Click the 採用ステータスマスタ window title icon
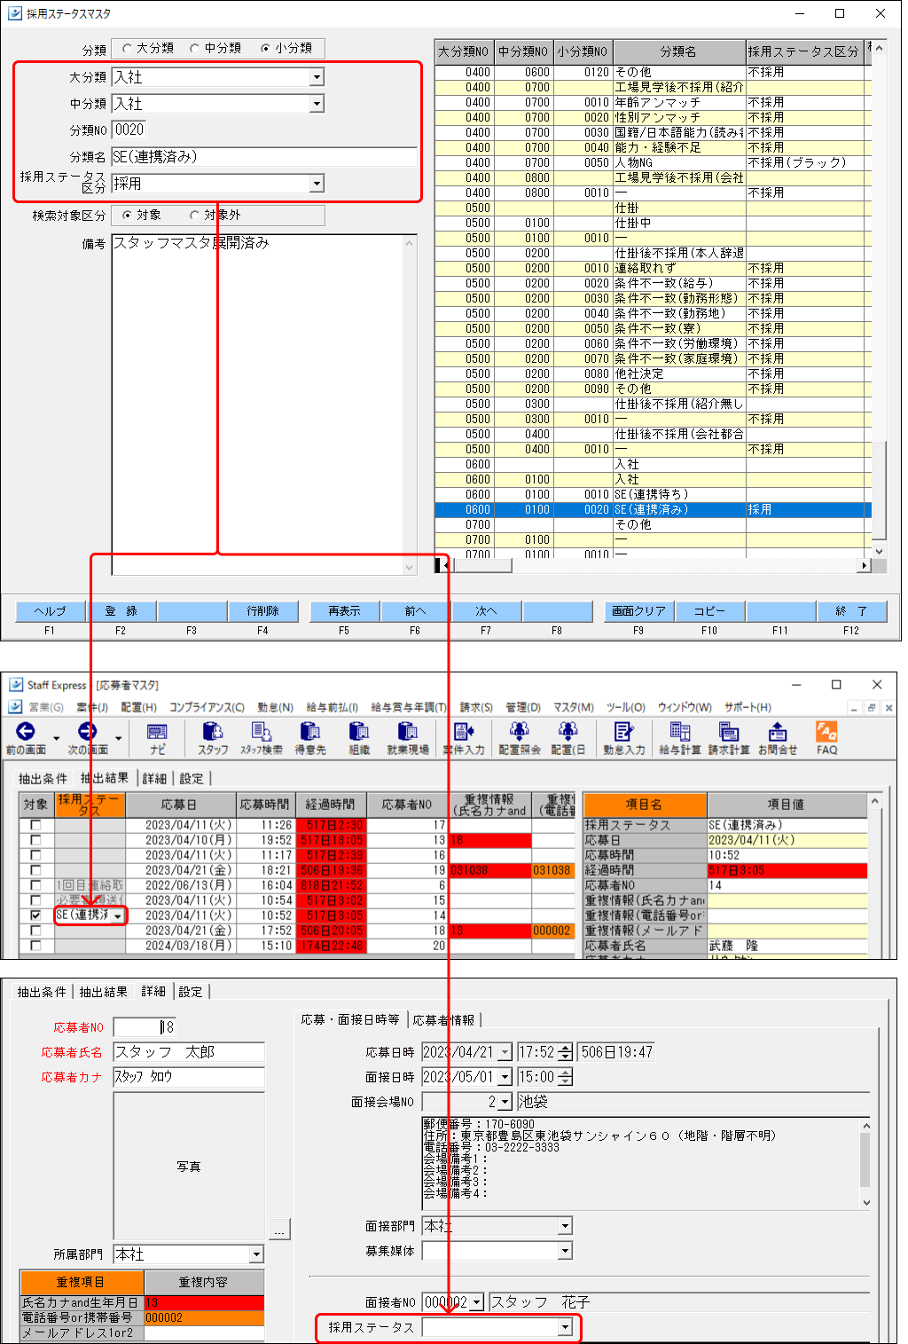908x1344 pixels. click(15, 13)
